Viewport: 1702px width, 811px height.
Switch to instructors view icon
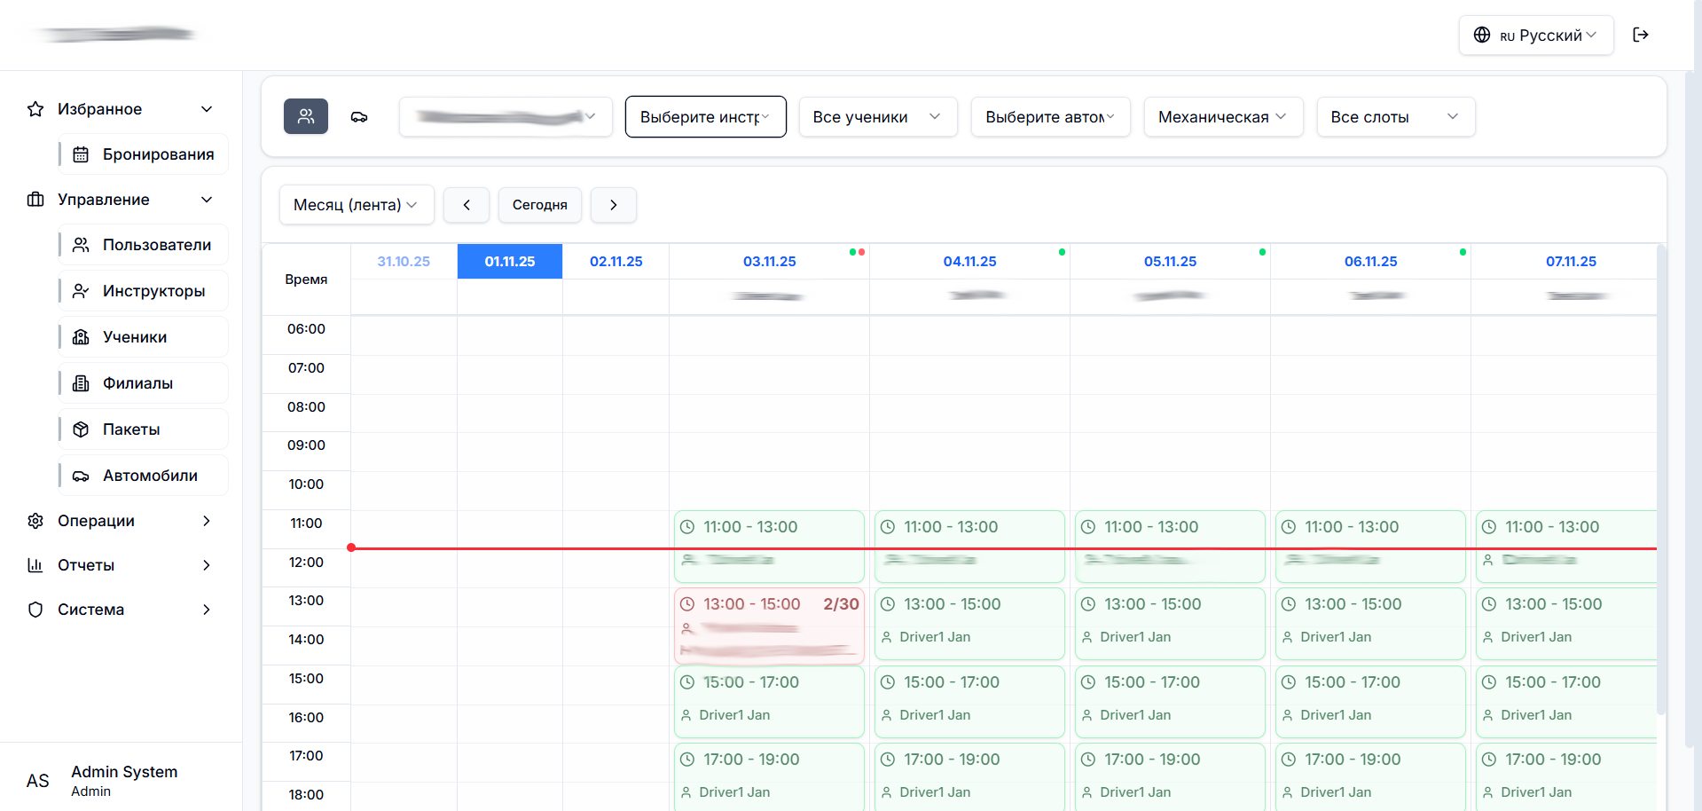point(306,116)
